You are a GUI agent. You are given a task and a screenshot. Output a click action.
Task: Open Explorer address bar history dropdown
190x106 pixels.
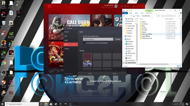tap(157, 16)
